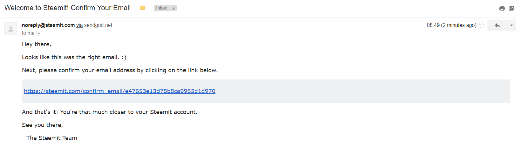Screen dimensions: 520x151
Task: Open the email in a new window
Action: coord(511,8)
